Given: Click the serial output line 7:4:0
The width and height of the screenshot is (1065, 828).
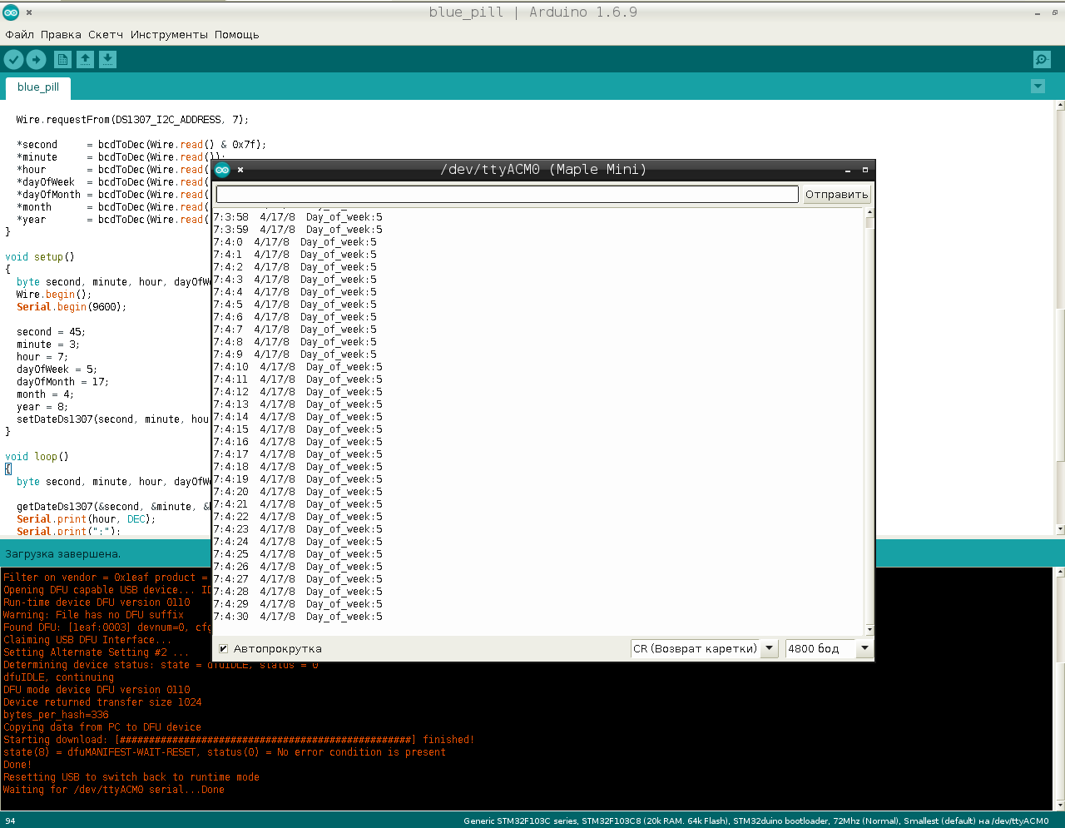Looking at the screenshot, I should click(x=295, y=242).
